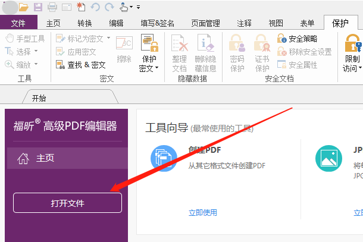The image size is (363, 242).
Task: Open the 填写&签名 tab
Action: pos(158,23)
